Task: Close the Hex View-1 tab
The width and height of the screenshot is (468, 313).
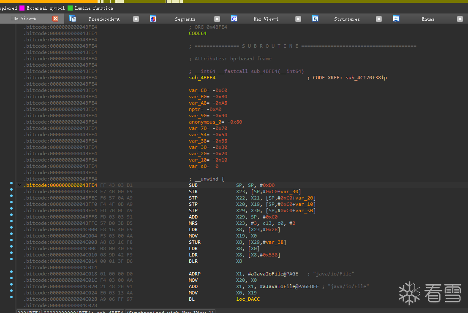Action: pyautogui.click(x=298, y=19)
